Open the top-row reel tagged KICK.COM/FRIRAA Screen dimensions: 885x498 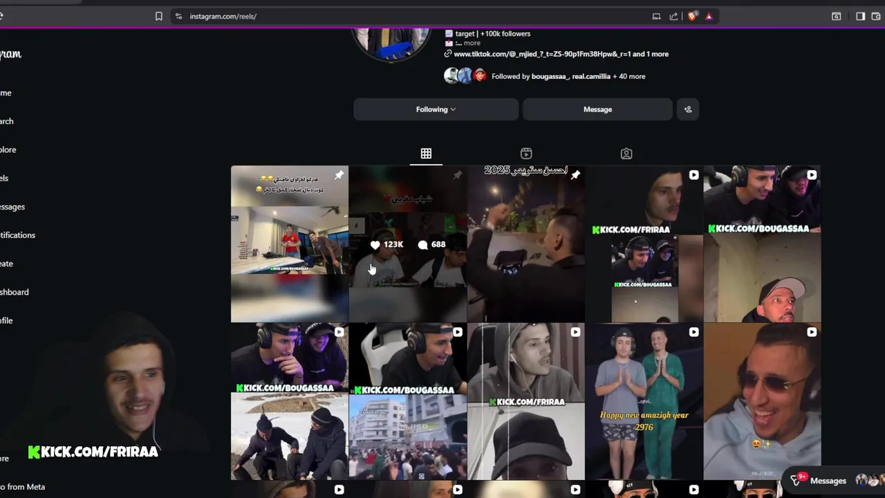(644, 244)
